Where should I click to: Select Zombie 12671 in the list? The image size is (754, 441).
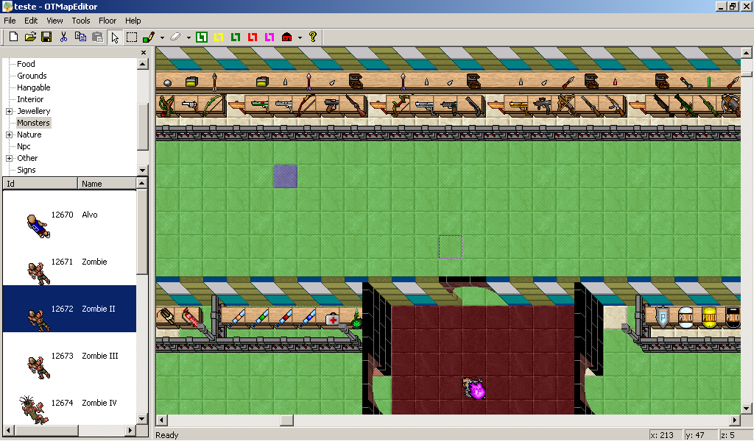tap(69, 262)
